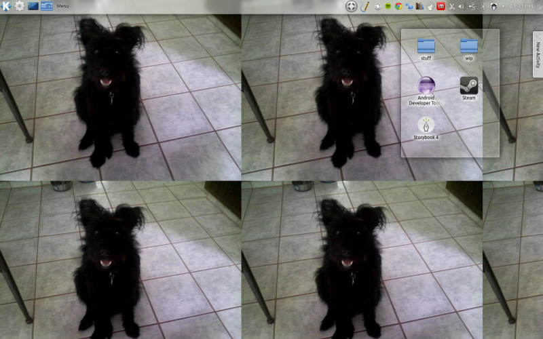Open the round four-arrow icon in the panel

click(x=351, y=6)
